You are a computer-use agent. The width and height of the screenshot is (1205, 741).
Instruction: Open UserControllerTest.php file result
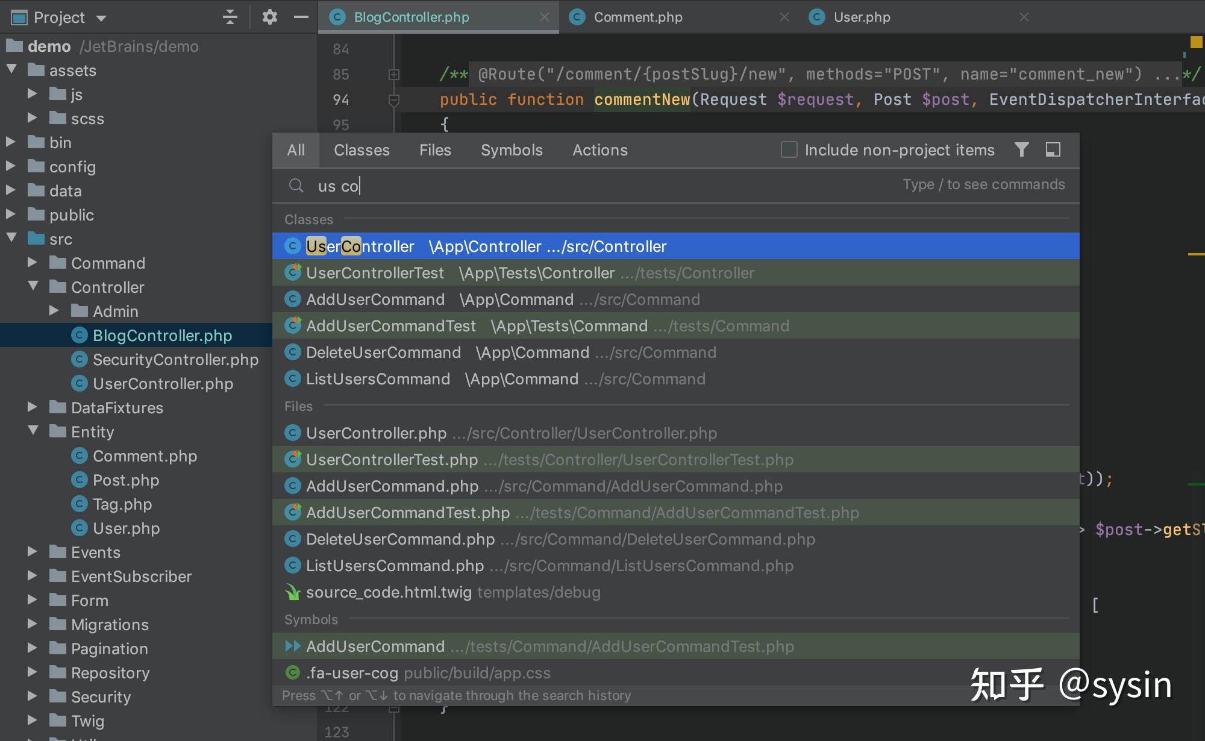(x=675, y=460)
